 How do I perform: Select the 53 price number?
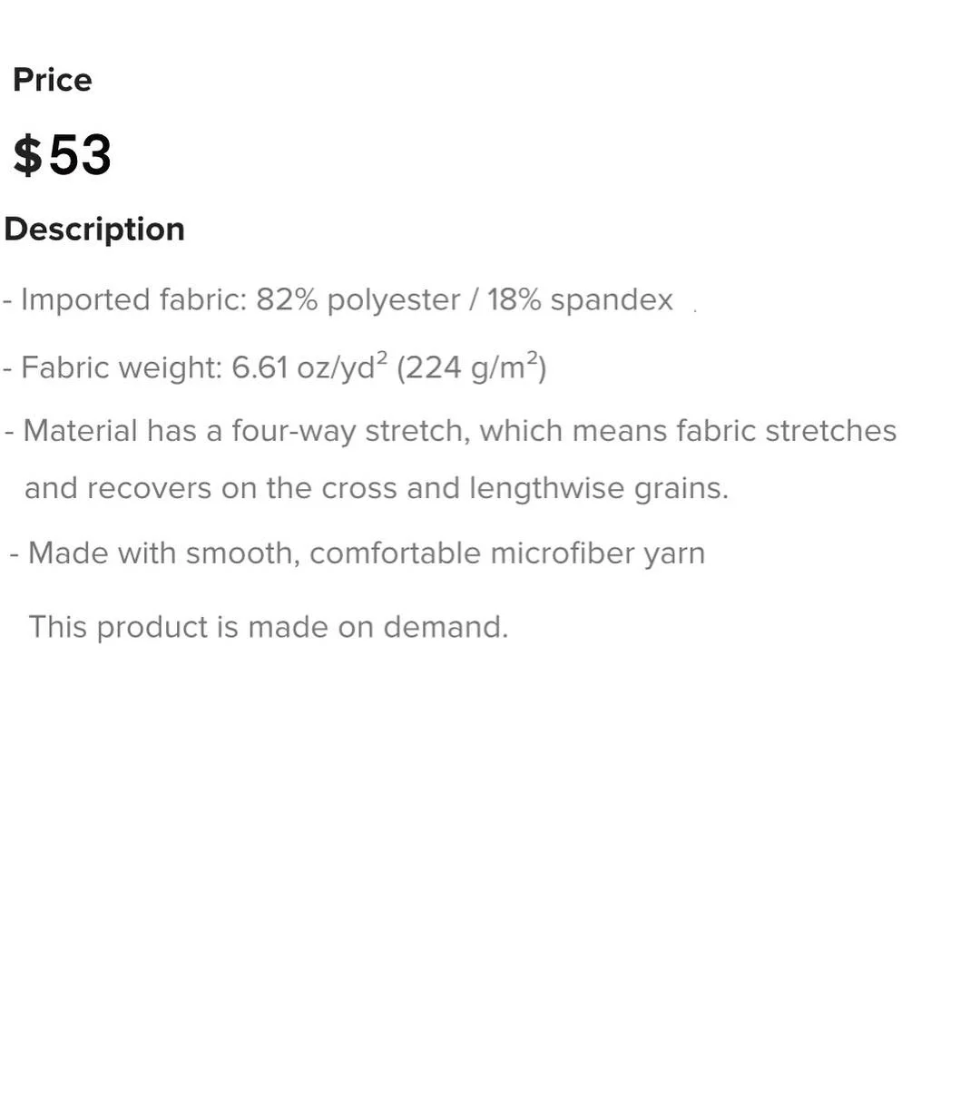pyautogui.click(x=80, y=154)
